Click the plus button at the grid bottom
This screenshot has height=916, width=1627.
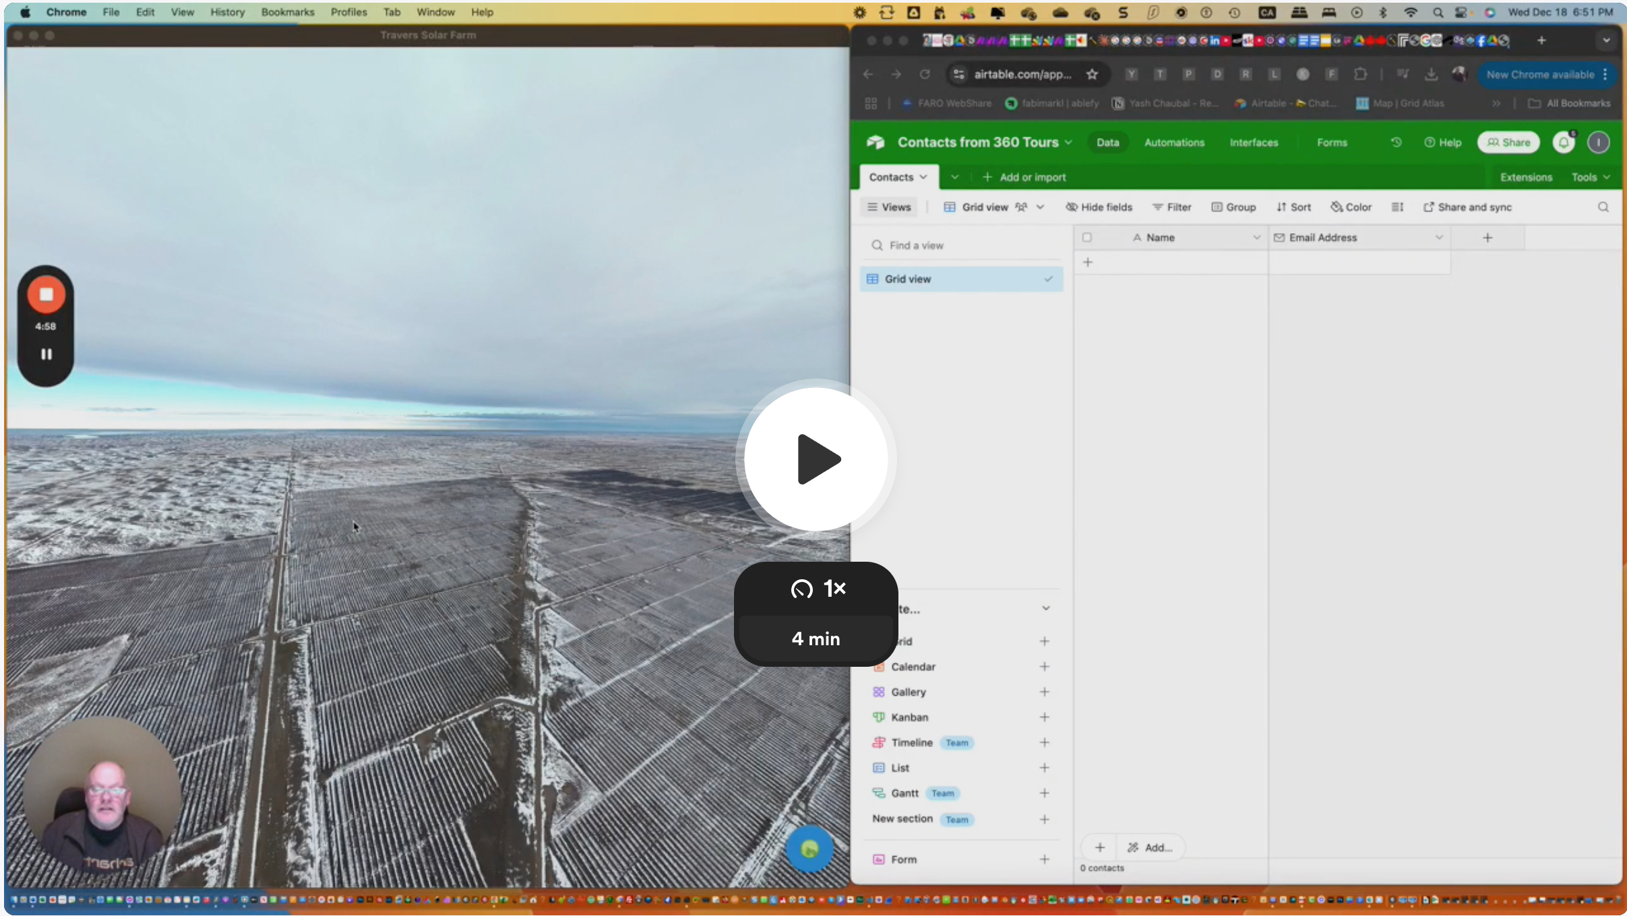pyautogui.click(x=1100, y=847)
